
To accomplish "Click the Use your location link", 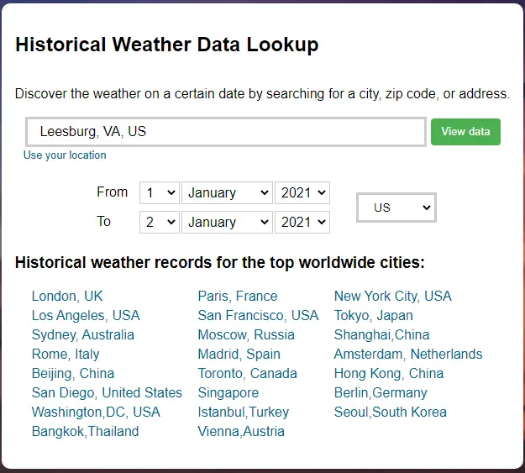I will tap(65, 155).
